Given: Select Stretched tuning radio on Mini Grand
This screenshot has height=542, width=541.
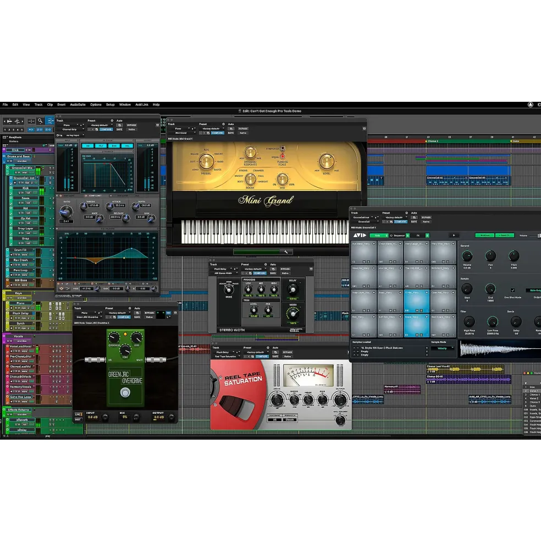Looking at the screenshot, I should pos(283,148).
